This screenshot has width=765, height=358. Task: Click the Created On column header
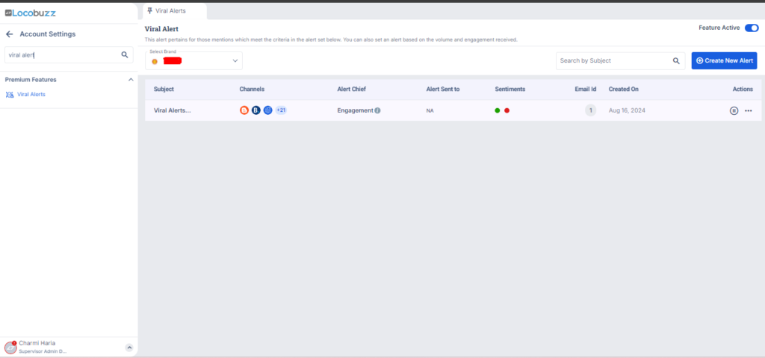624,89
